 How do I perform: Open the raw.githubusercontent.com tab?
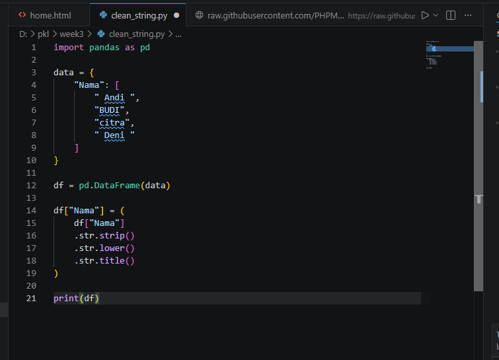[301, 15]
